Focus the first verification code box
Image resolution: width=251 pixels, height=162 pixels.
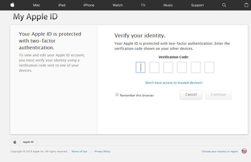tap(140, 67)
